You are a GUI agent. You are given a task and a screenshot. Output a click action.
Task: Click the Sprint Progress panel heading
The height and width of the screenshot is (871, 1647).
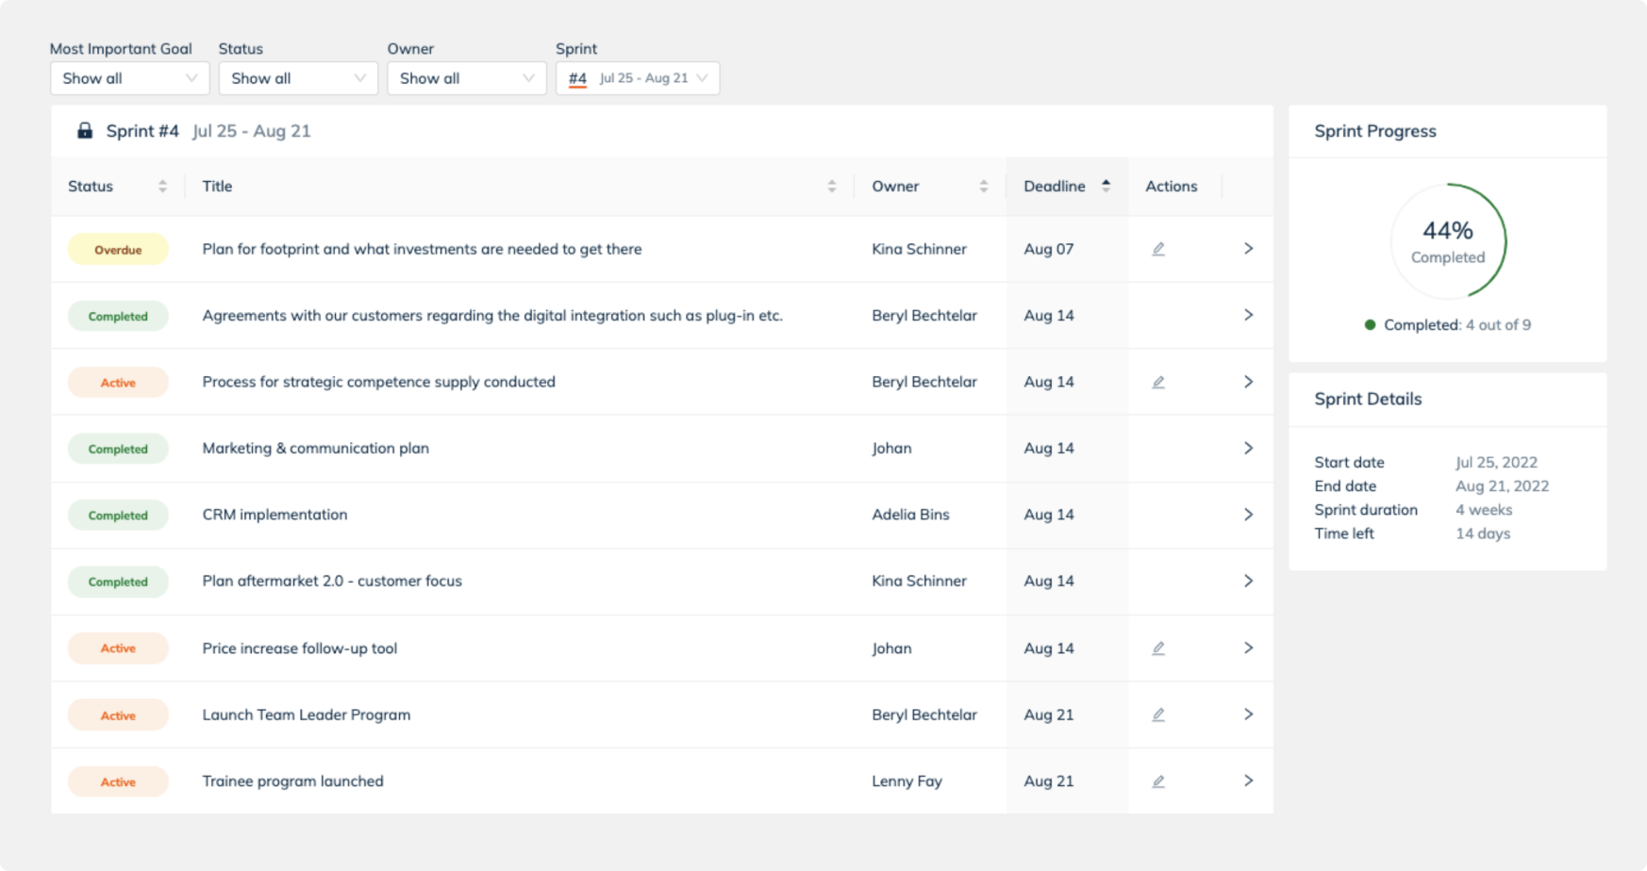[1375, 131]
